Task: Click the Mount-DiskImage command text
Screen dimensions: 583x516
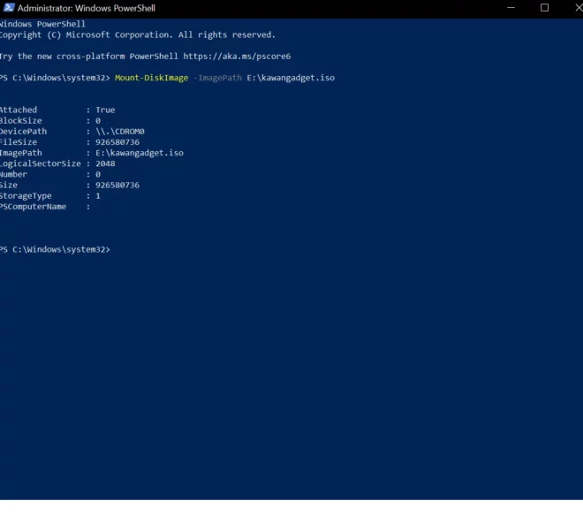Action: (x=151, y=78)
